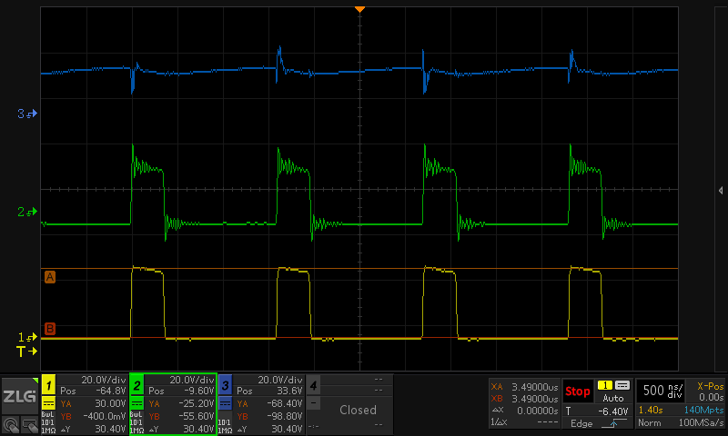Click trigger coupling icon next to source
Screen dimensions: 728x436
(622, 385)
